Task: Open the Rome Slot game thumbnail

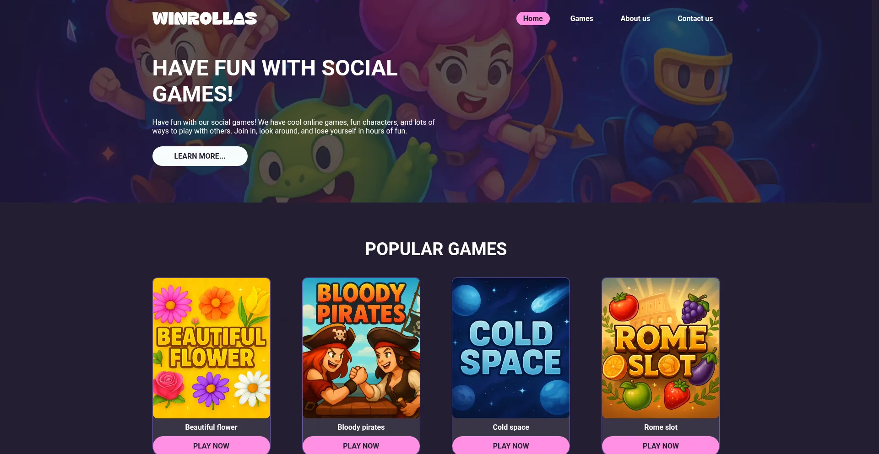Action: tap(661, 348)
